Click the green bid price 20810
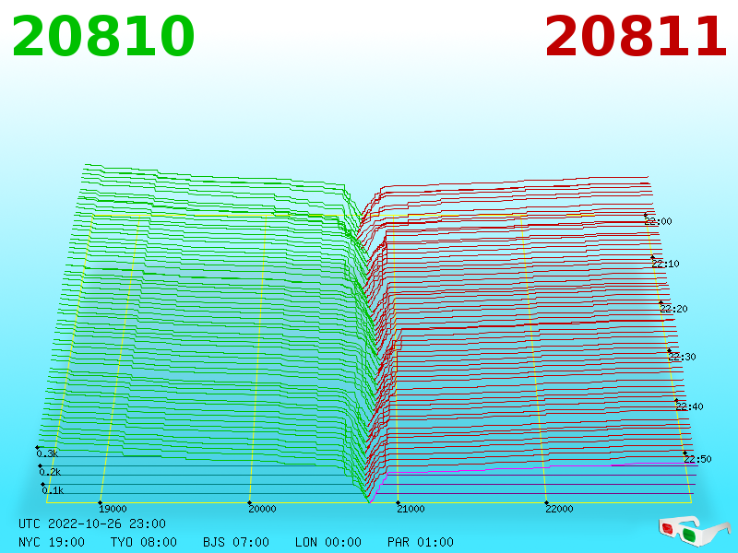The height and width of the screenshot is (553, 738). (102, 36)
